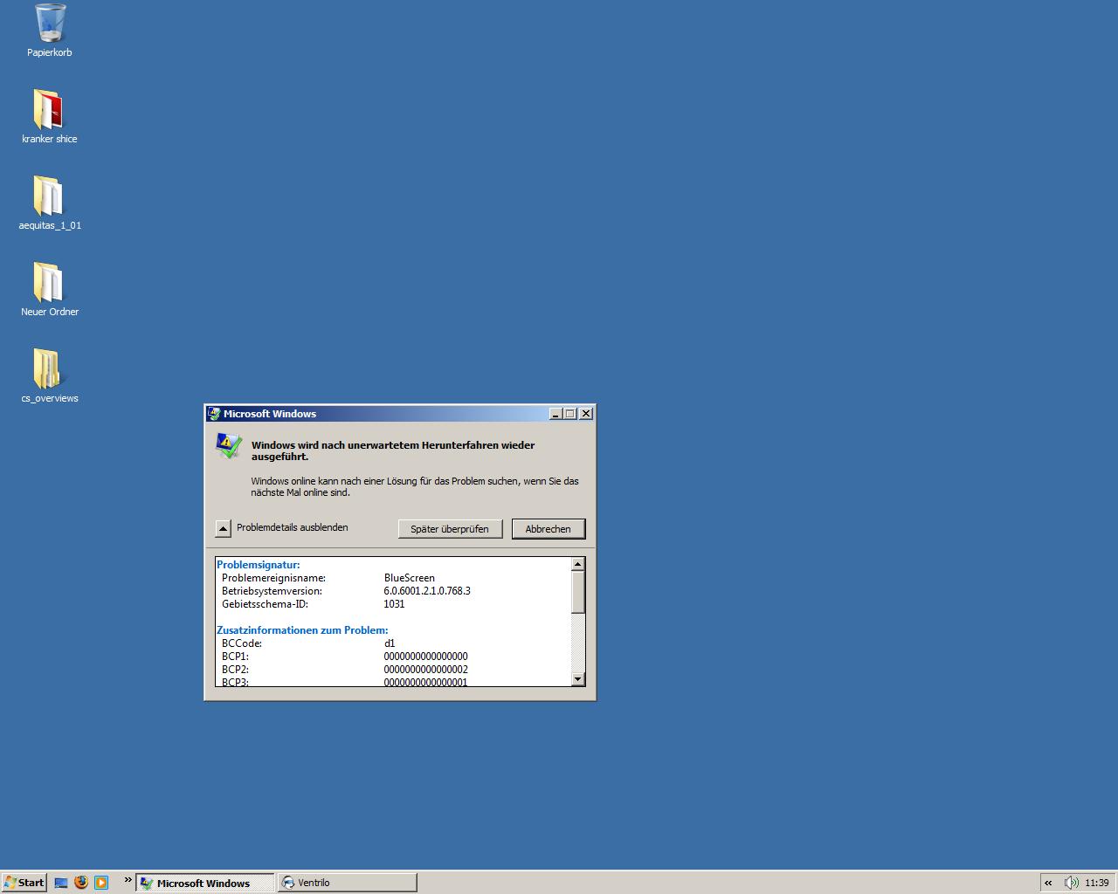Click the bold unexpected shutdown headline

pos(393,450)
